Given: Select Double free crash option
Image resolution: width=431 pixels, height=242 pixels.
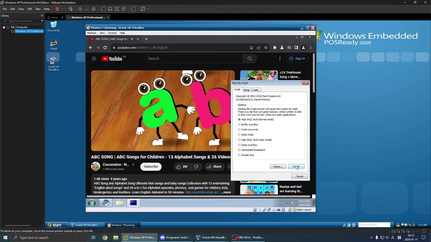Looking at the screenshot, I should 246,155.
